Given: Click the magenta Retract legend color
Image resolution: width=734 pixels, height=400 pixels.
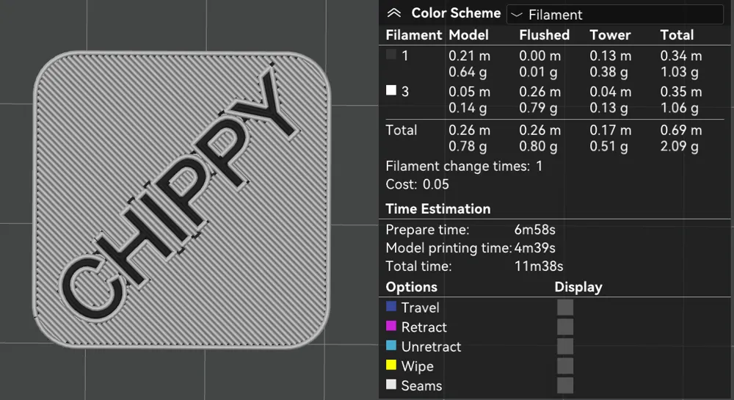Looking at the screenshot, I should click(x=391, y=326).
